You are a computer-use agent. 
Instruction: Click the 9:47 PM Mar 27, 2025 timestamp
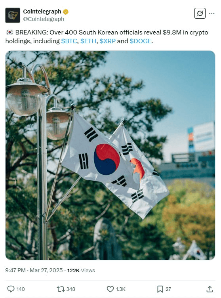point(34,270)
